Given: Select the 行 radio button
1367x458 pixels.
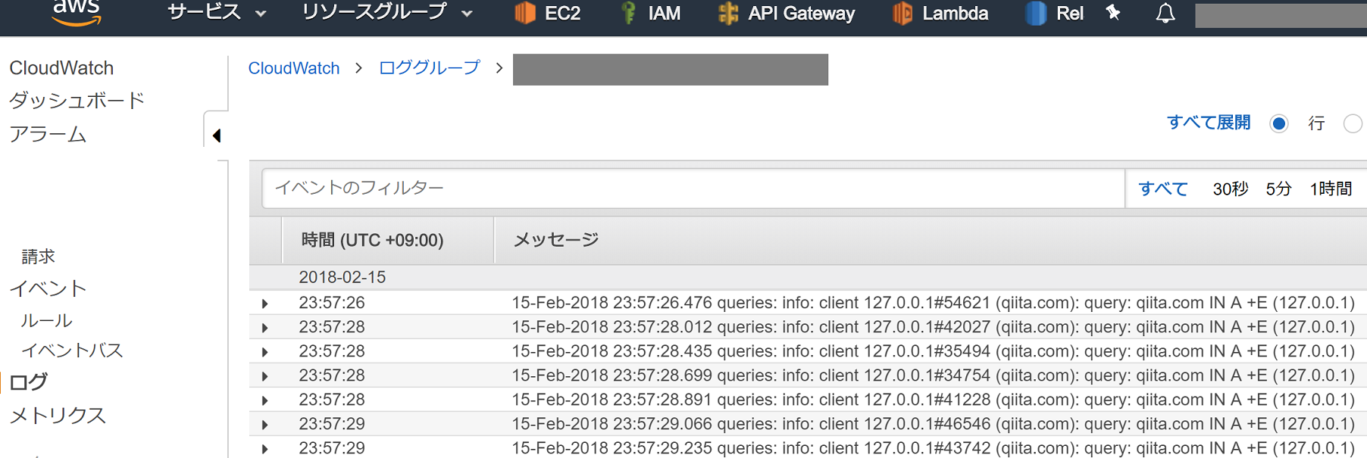Looking at the screenshot, I should (x=1279, y=123).
